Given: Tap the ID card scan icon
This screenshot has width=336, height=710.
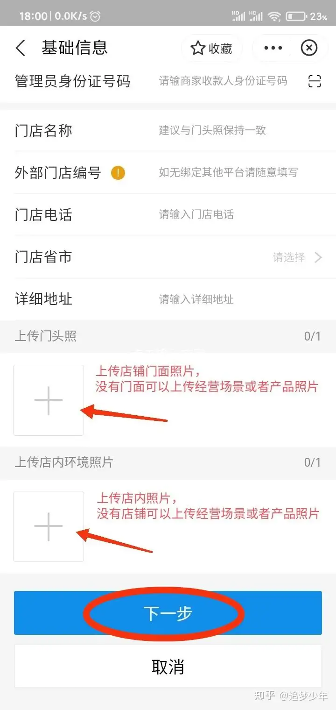Looking at the screenshot, I should (315, 81).
